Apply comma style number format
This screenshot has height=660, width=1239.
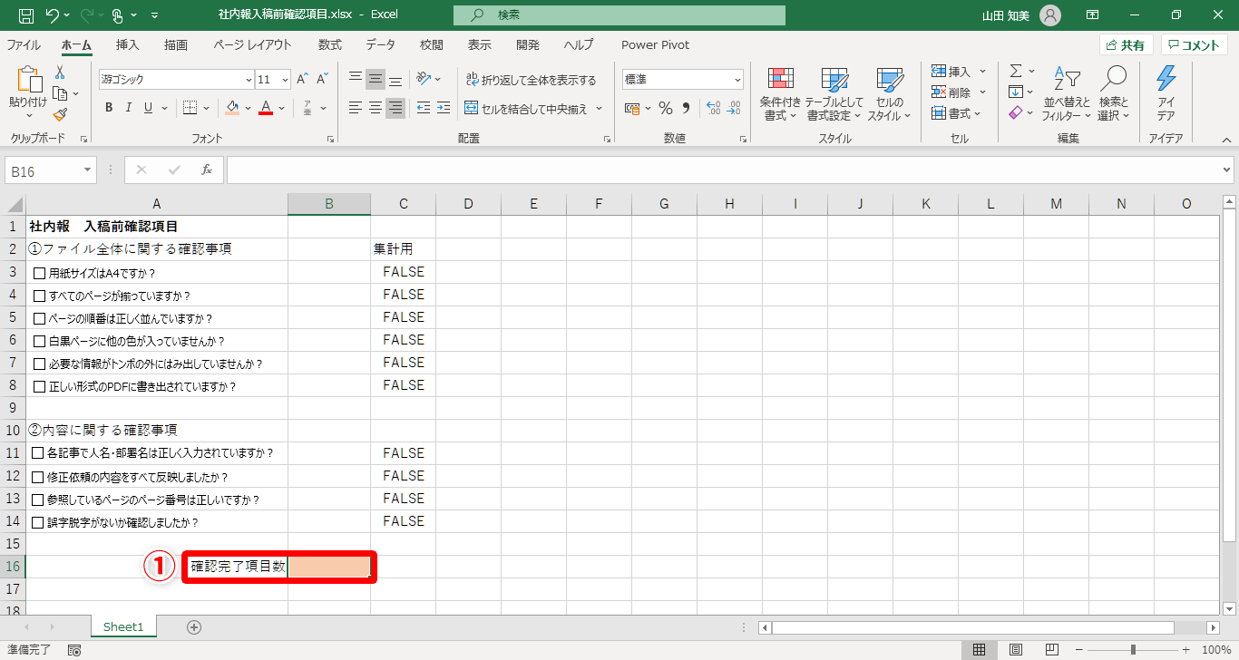686,108
